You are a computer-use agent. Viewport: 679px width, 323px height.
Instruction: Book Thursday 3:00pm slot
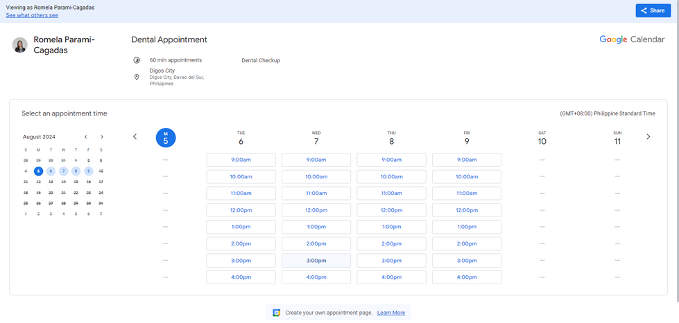(x=391, y=260)
